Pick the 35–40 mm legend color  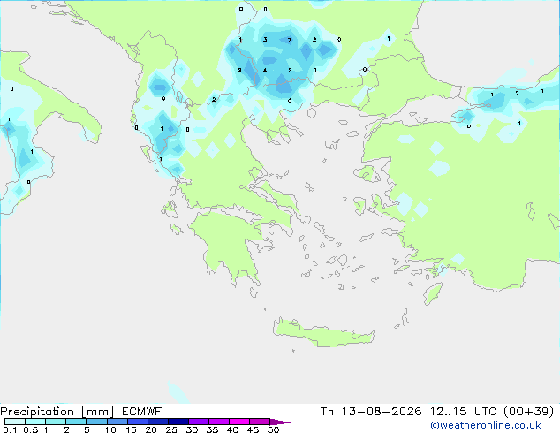click(218, 422)
